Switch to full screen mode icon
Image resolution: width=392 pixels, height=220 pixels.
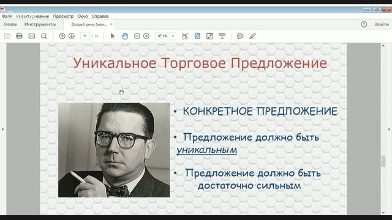[209, 36]
